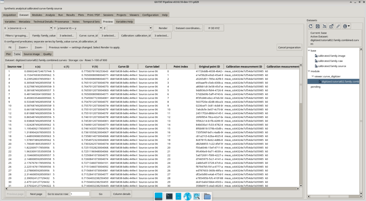
Task: Click the export/open external arrow icon
Action: 331,26
